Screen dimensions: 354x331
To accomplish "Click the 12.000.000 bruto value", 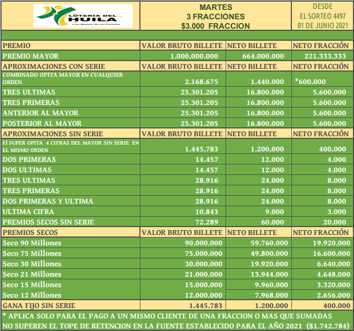I will coord(204,295).
